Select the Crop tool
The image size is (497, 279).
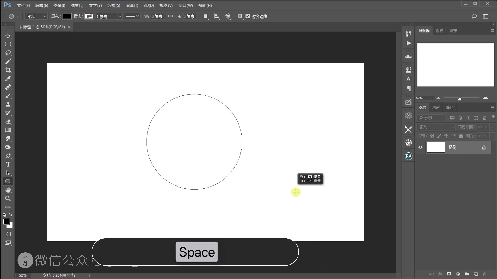pos(8,70)
